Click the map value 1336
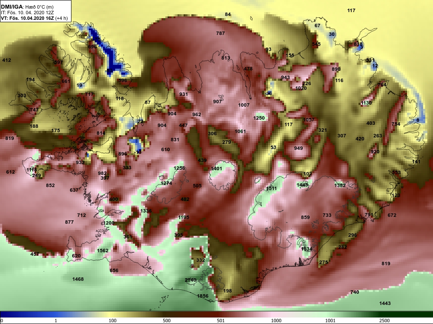 [146, 211]
